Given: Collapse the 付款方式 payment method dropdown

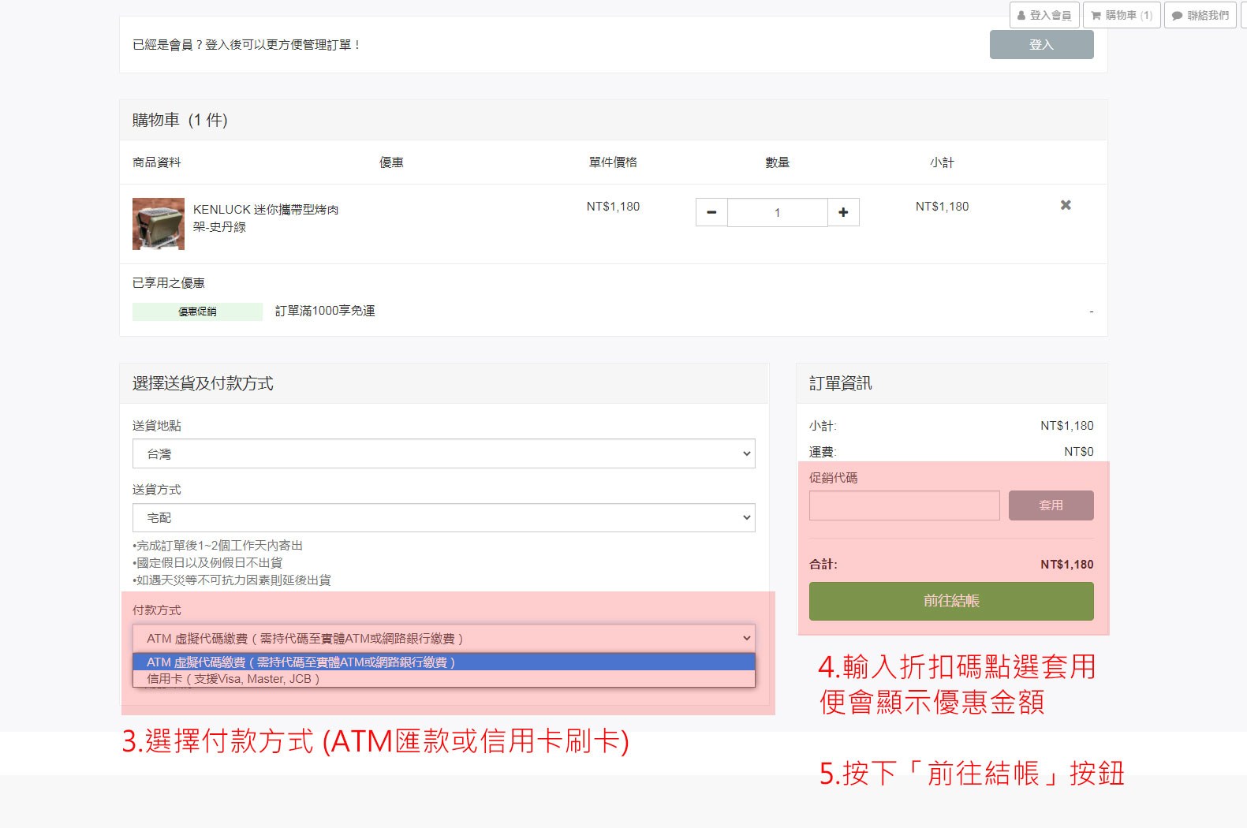Looking at the screenshot, I should [x=443, y=639].
